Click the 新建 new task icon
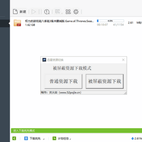 [15, 12]
